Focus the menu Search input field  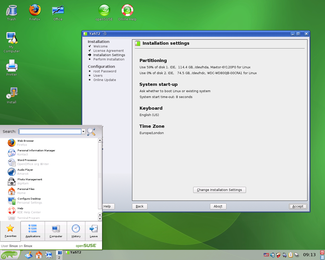point(50,132)
